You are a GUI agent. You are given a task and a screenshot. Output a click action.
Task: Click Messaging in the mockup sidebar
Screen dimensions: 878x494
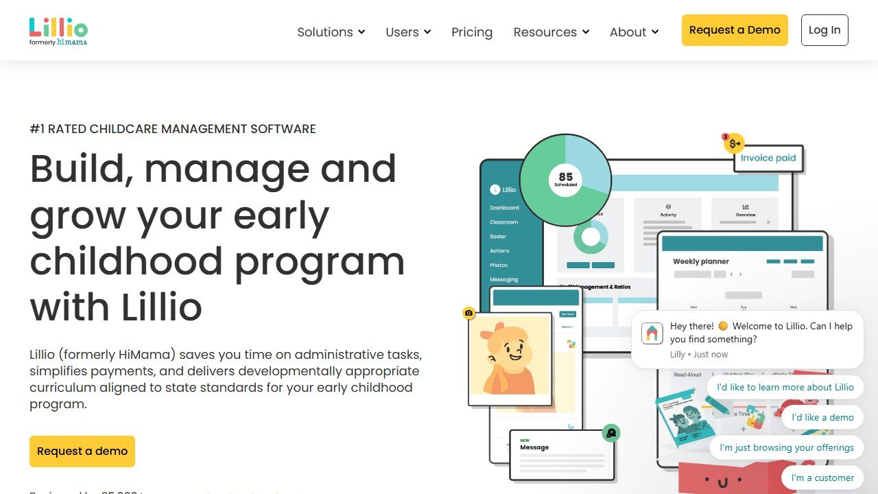coord(504,280)
